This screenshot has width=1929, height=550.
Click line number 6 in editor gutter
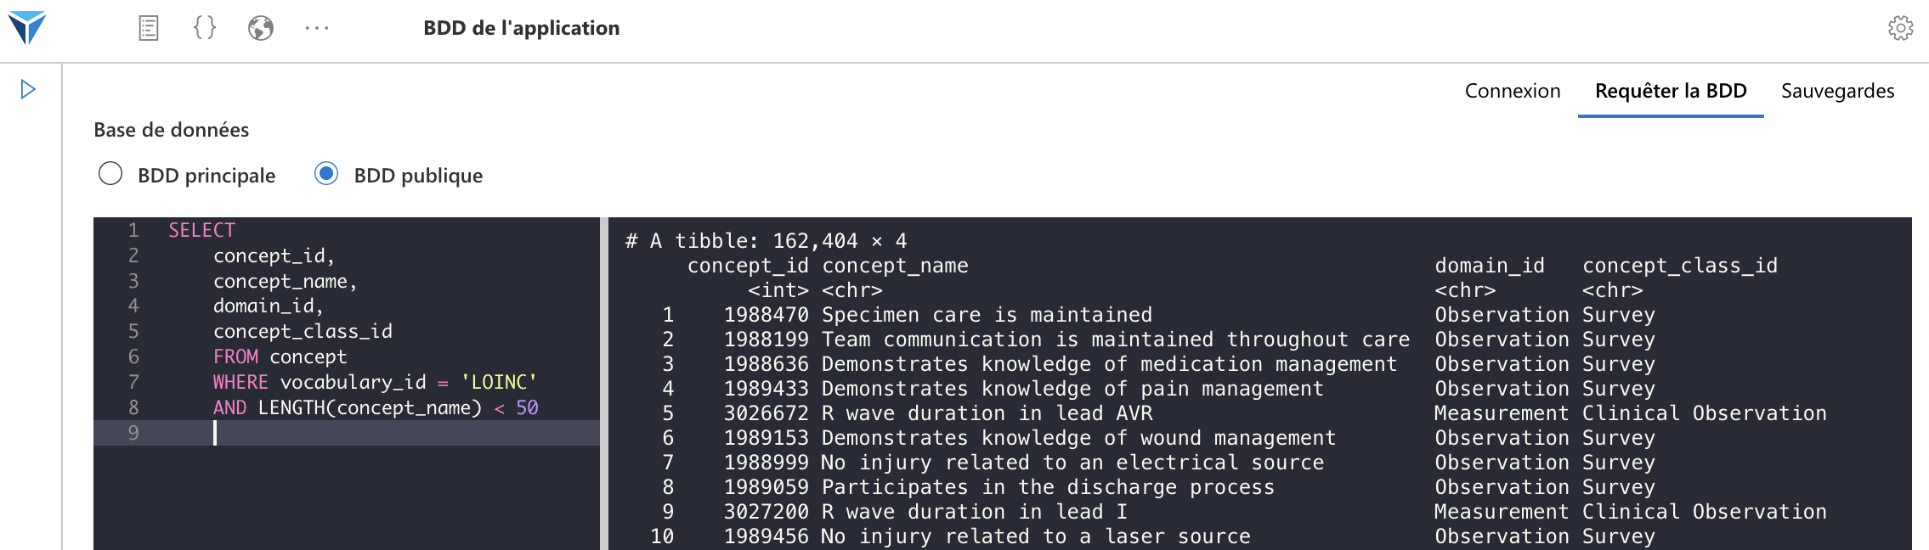click(x=133, y=356)
